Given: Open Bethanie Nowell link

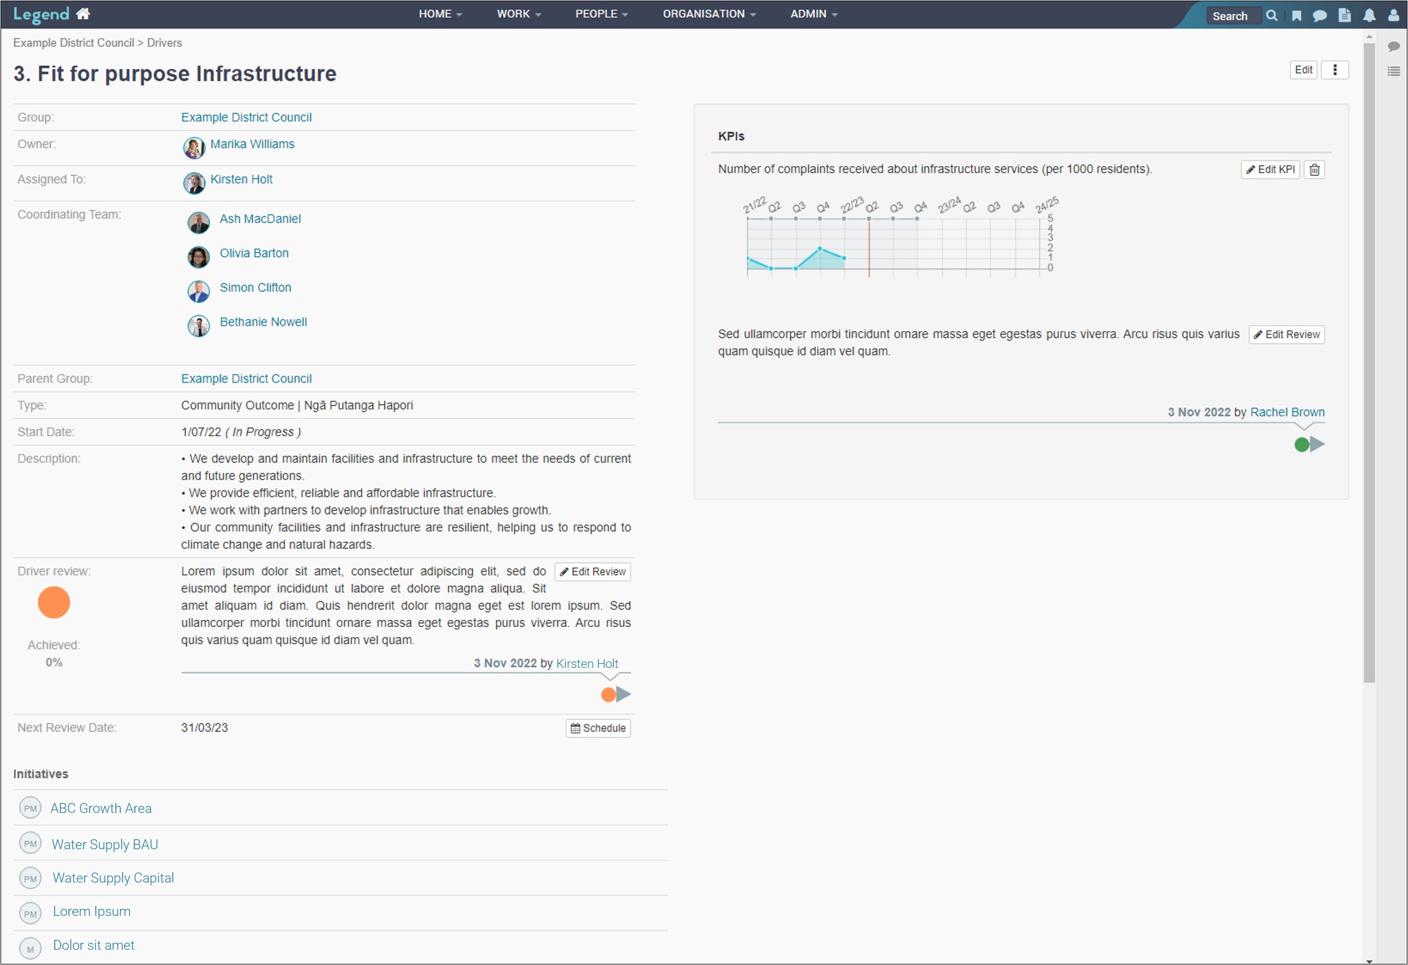Looking at the screenshot, I should click(x=263, y=322).
